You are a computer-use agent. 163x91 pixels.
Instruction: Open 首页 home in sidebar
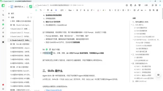[12, 13]
